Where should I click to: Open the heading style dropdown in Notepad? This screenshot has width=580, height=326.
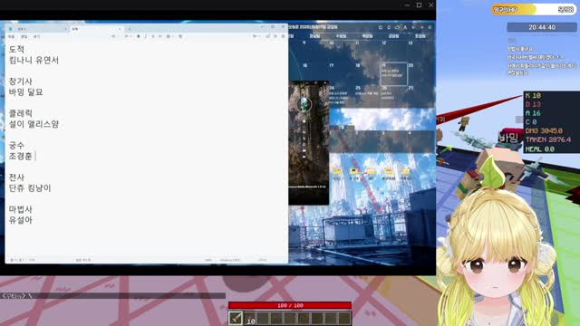[x=115, y=36]
